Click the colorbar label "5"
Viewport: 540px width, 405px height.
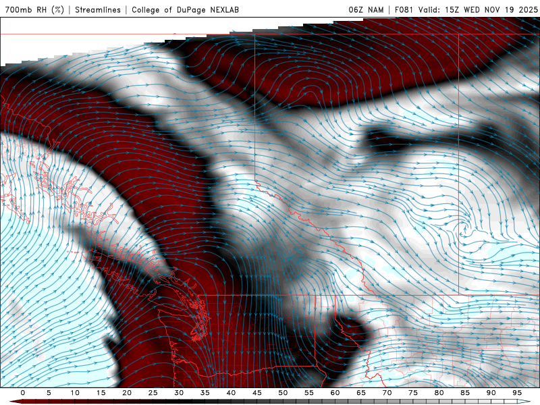click(x=49, y=393)
